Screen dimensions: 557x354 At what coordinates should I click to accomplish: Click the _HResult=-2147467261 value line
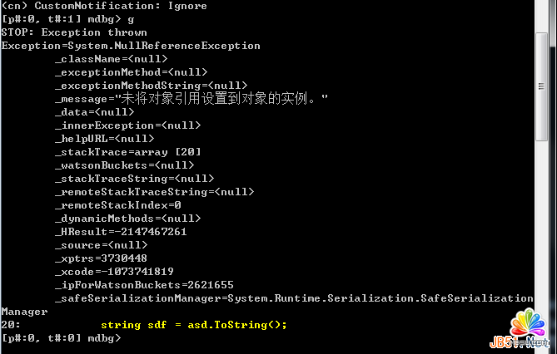click(x=121, y=232)
